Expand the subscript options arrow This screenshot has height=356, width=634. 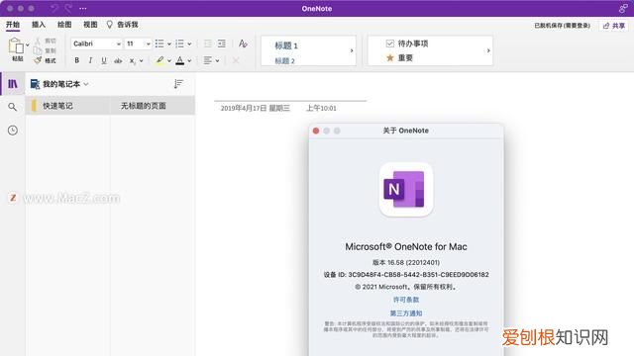coord(141,61)
